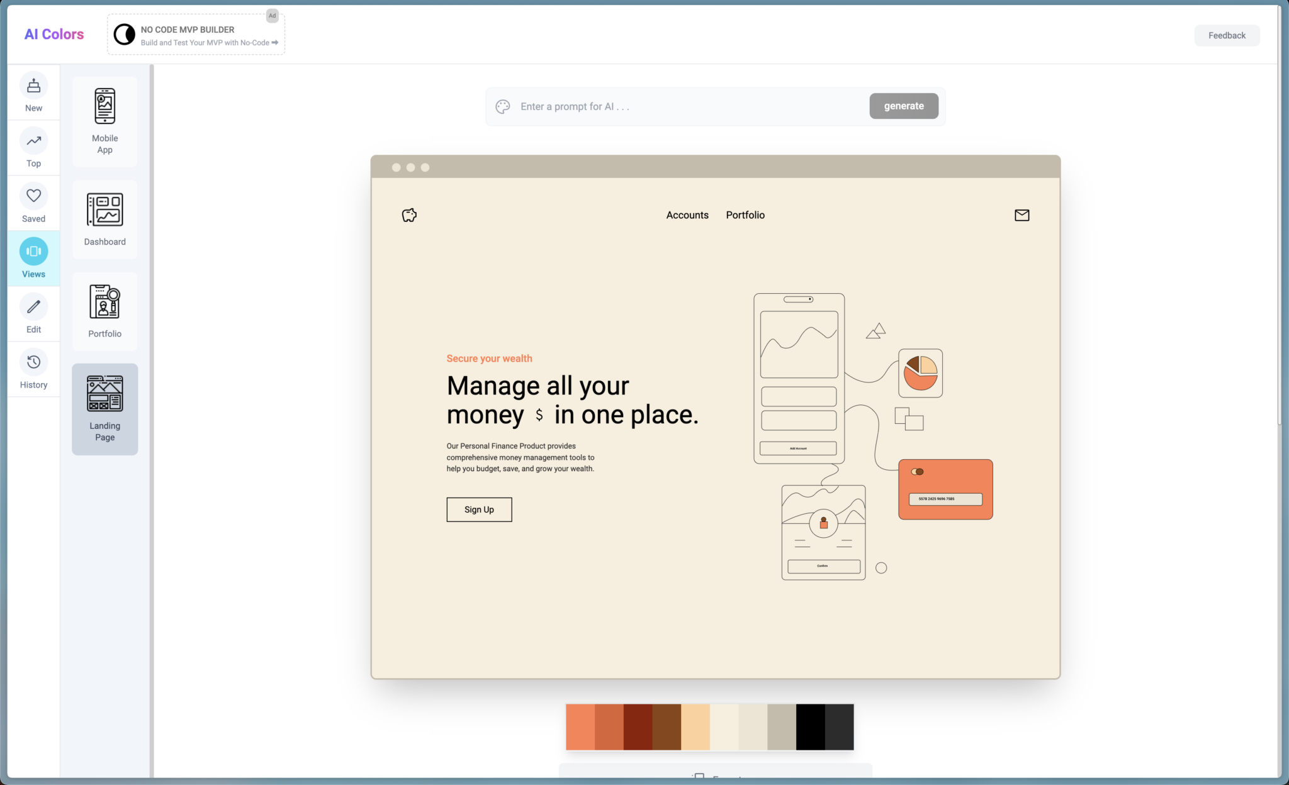Click the mail envelope icon in preview
Viewport: 1289px width, 785px height.
pos(1022,215)
